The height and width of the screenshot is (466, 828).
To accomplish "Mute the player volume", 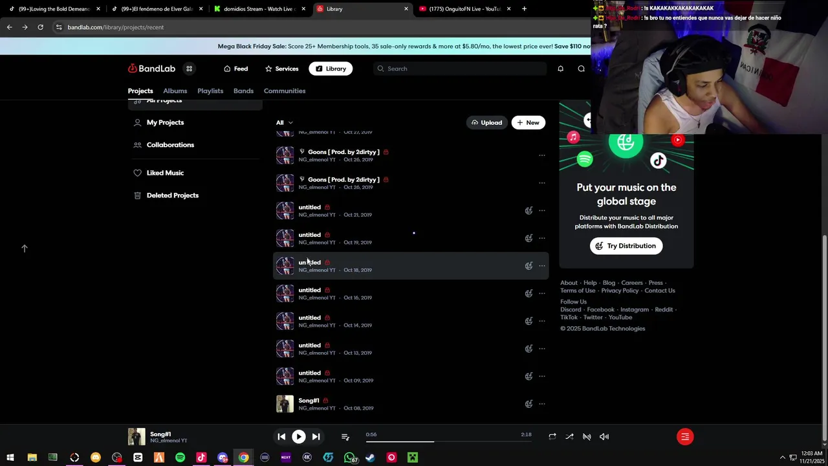I will tap(604, 437).
